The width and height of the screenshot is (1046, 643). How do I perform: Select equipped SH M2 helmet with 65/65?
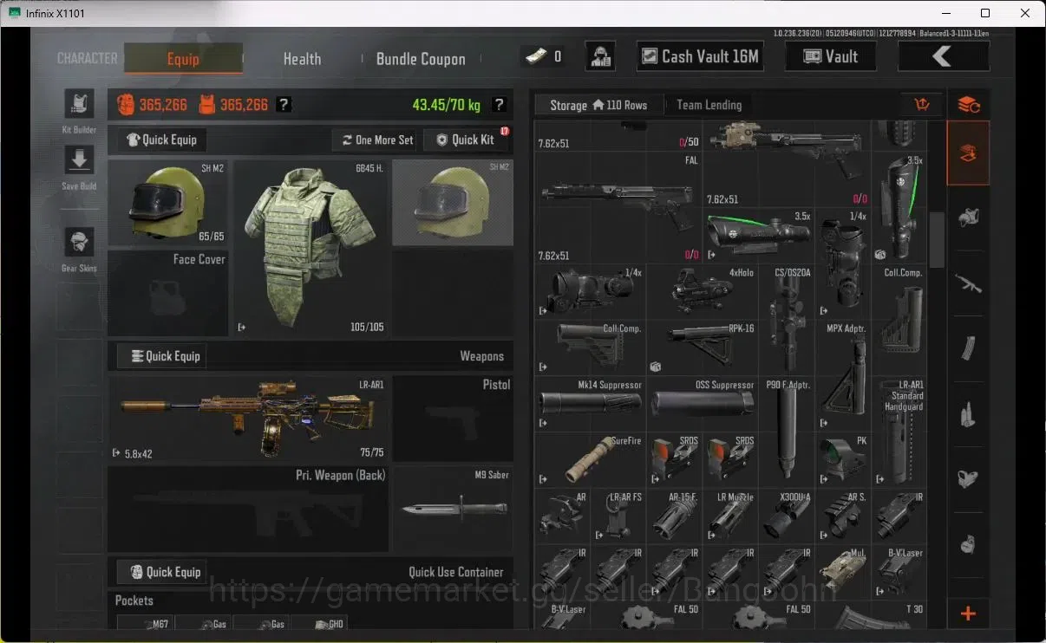(x=168, y=203)
